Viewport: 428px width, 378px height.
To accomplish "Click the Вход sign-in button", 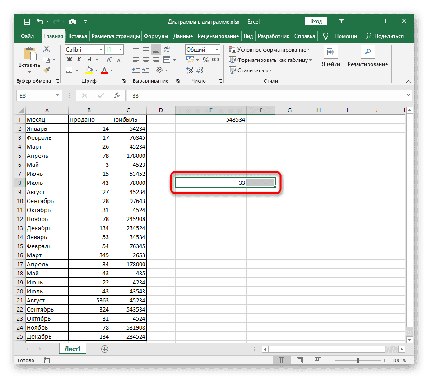I will click(316, 21).
